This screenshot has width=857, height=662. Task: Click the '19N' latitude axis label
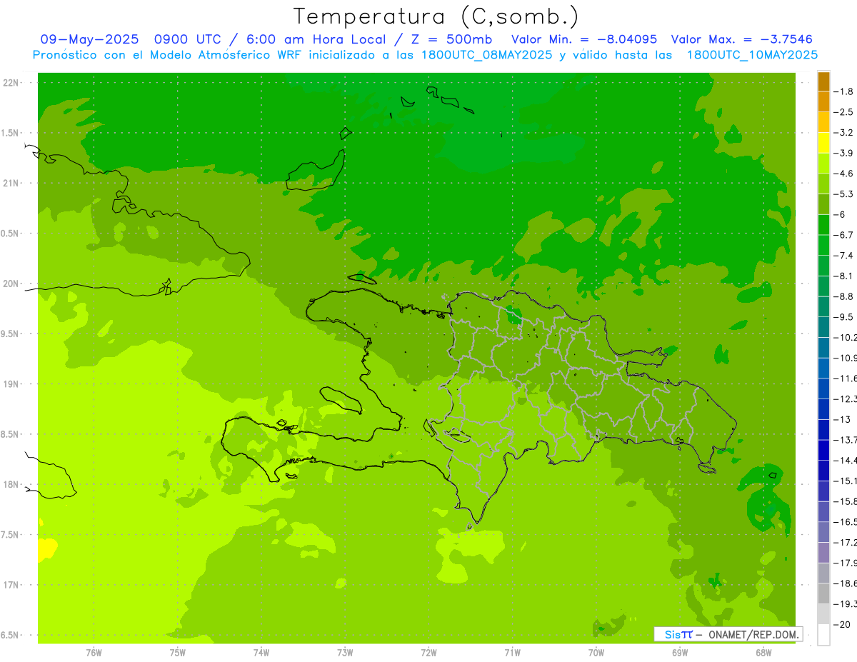point(11,384)
